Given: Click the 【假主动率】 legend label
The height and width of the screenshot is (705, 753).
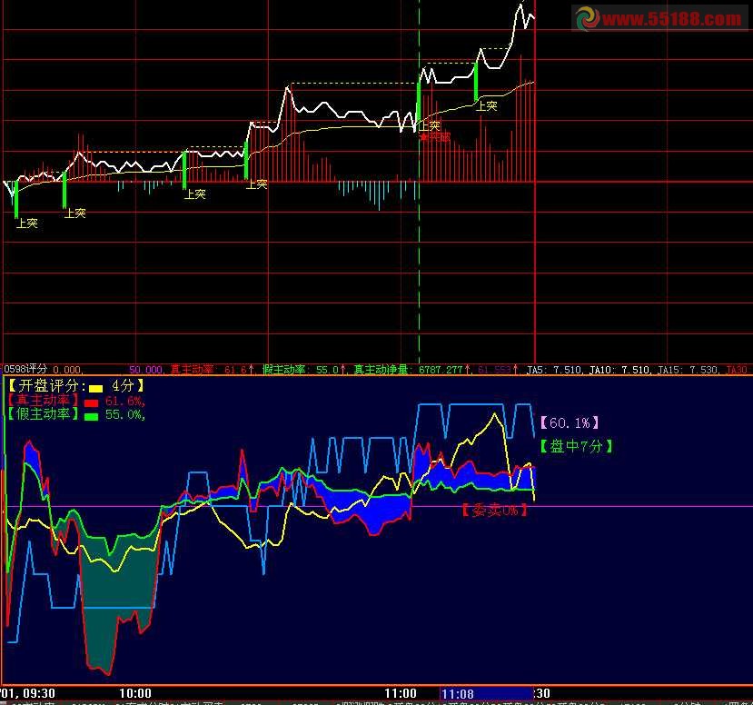Looking at the screenshot, I should [44, 413].
